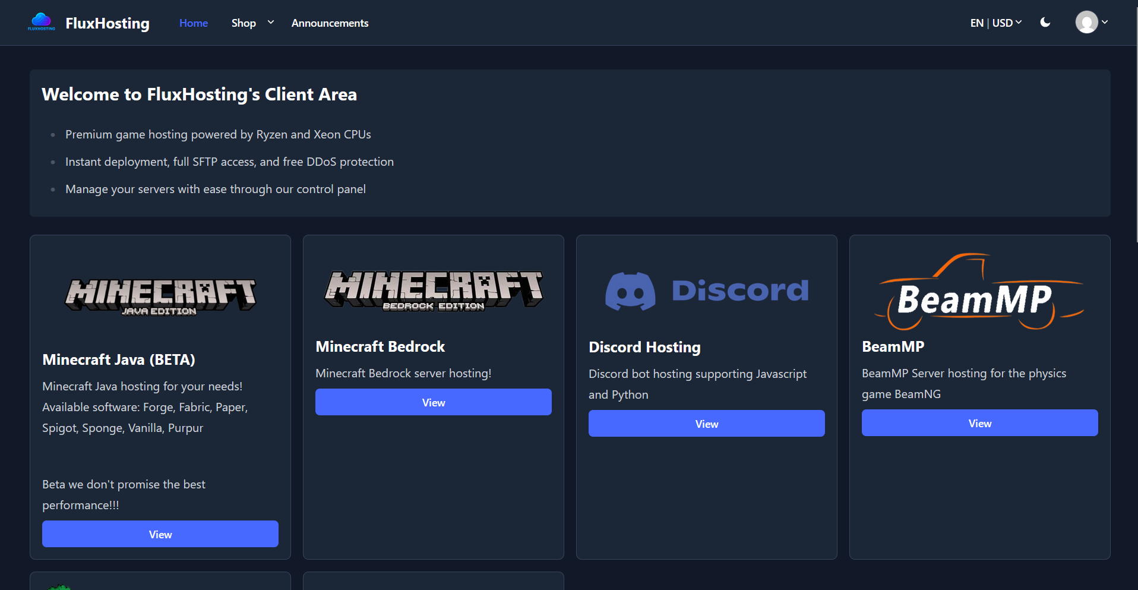Click 'Minecraft Bedrock server hosting!' description
This screenshot has width=1138, height=590.
[x=403, y=373]
